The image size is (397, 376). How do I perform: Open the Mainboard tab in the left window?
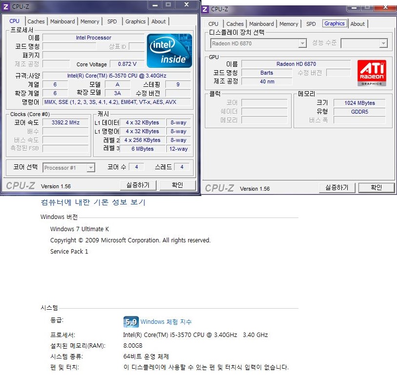tap(62, 21)
